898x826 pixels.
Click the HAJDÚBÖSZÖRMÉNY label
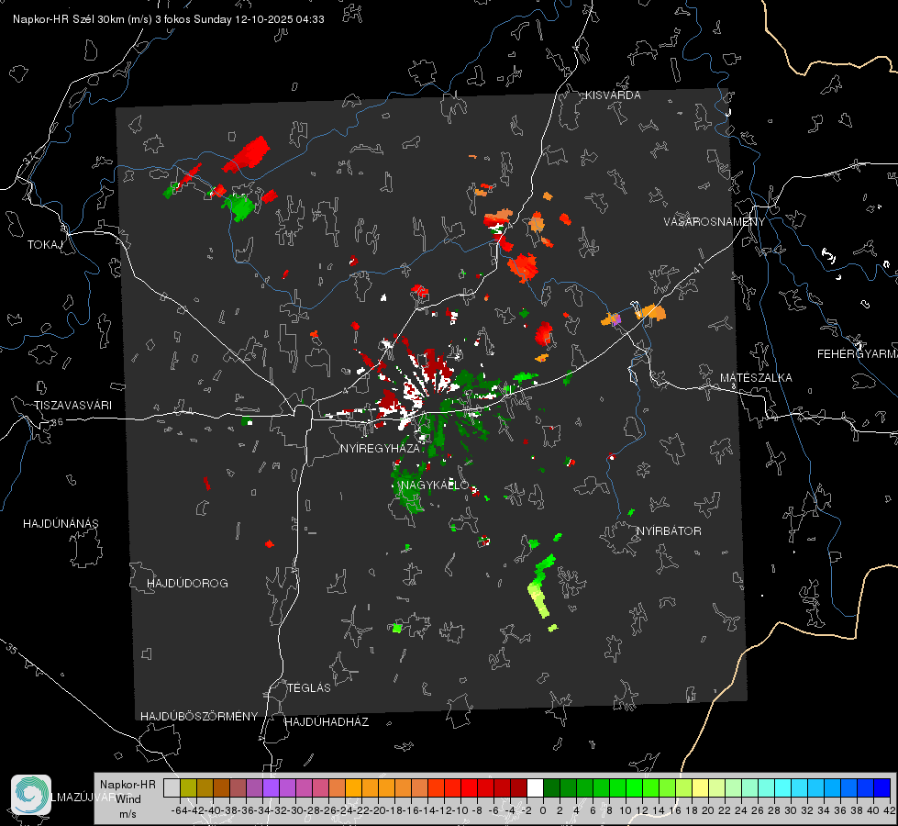coord(199,717)
